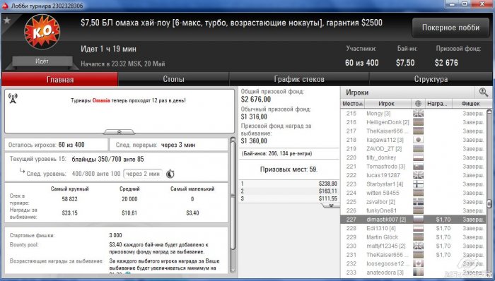
Task: Select player row mattyf12345 [2]
Action: tap(413, 246)
